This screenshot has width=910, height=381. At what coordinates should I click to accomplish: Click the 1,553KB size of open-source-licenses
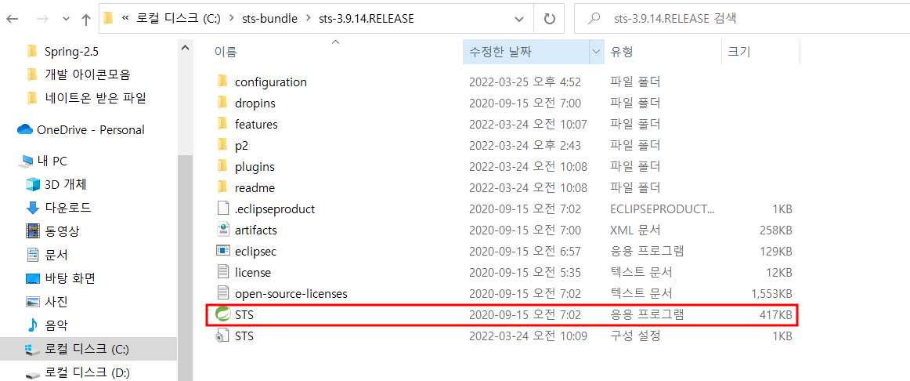click(x=771, y=293)
